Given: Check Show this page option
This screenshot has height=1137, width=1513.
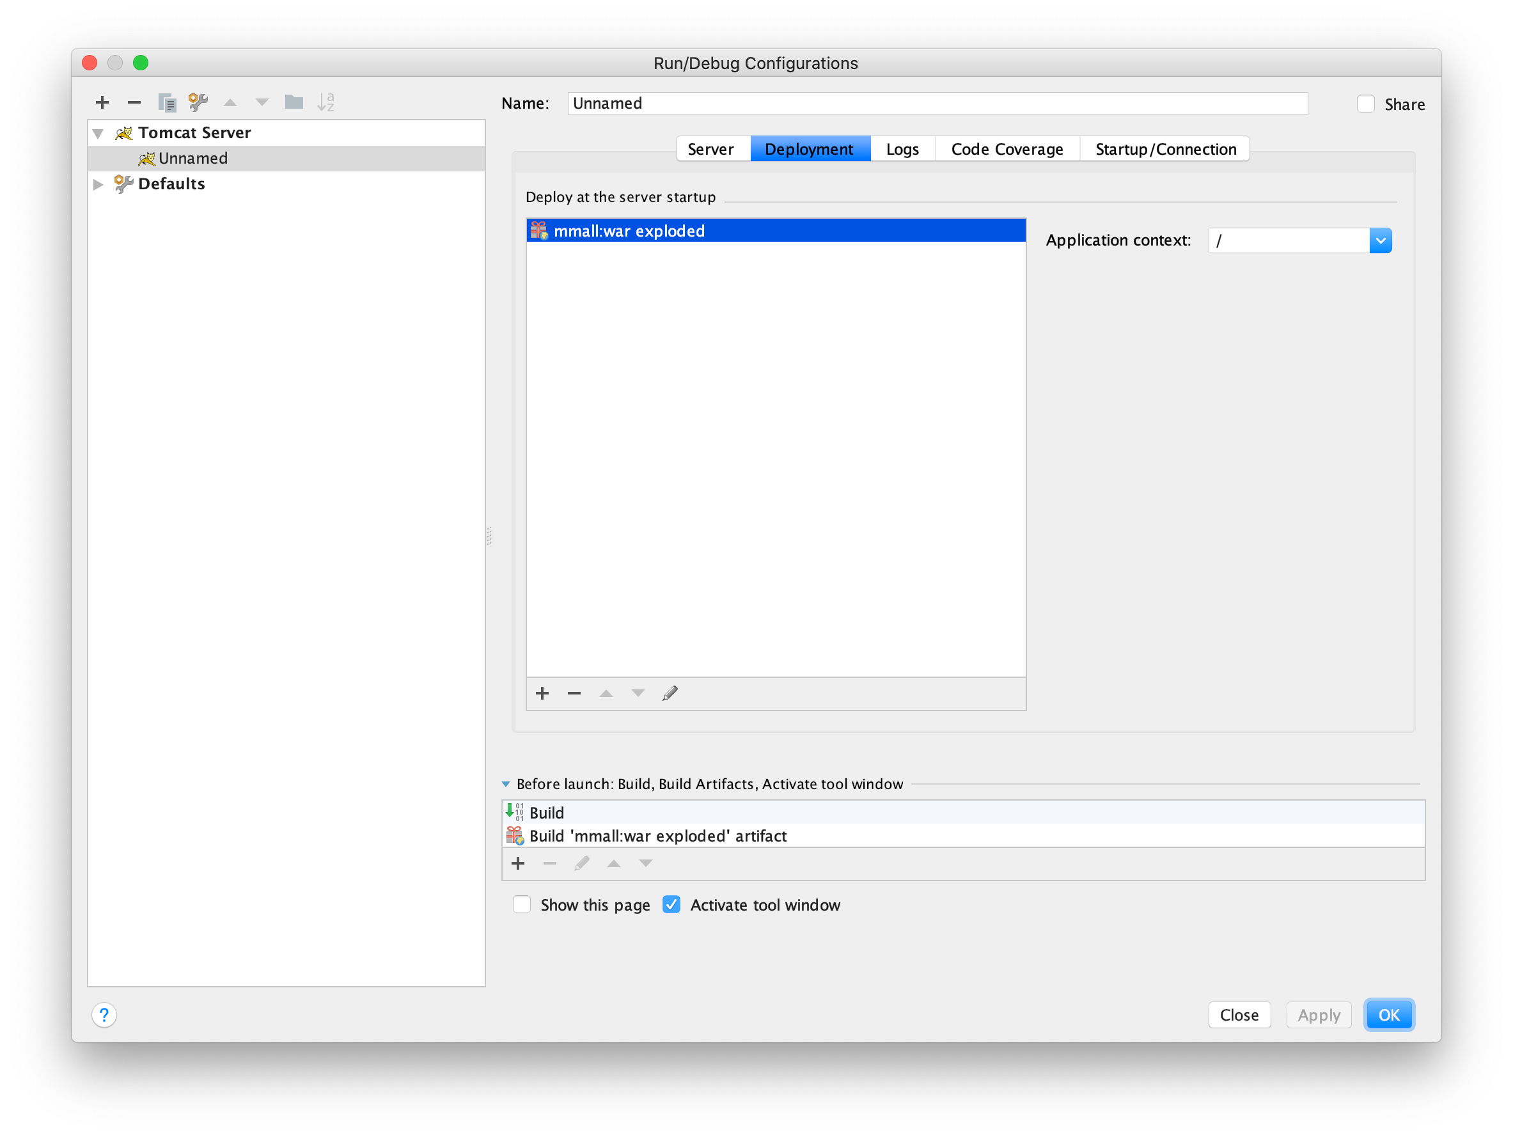Looking at the screenshot, I should (522, 905).
